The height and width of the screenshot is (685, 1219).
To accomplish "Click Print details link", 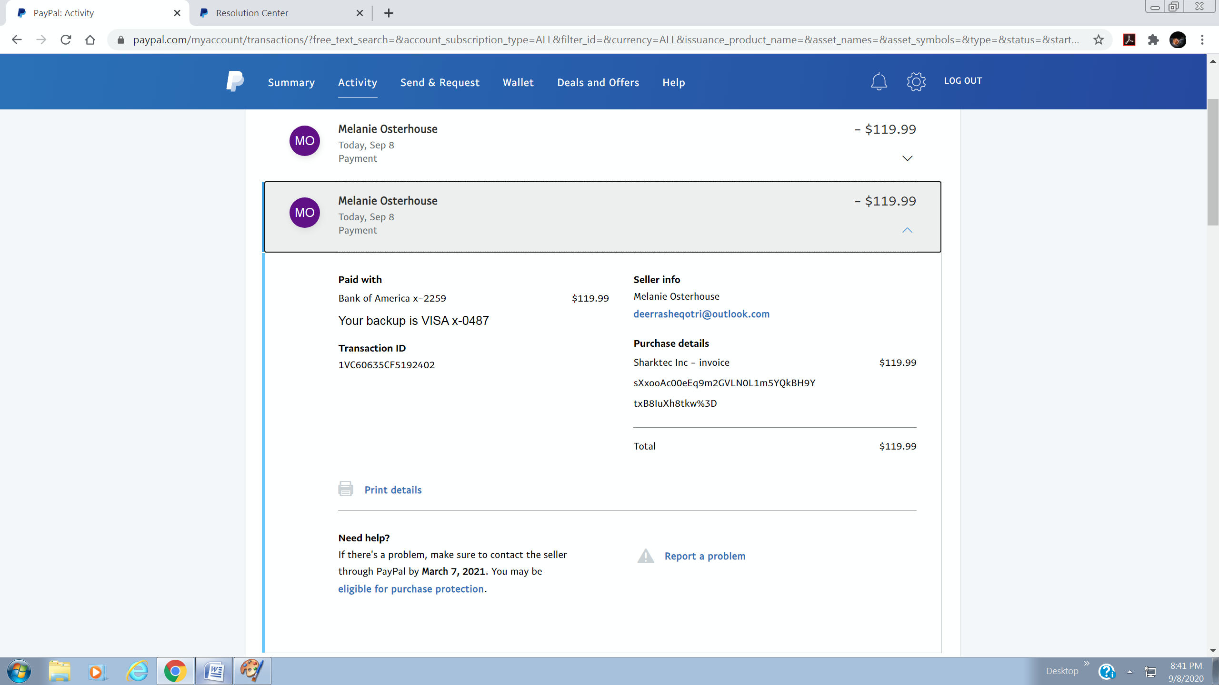I will click(393, 490).
